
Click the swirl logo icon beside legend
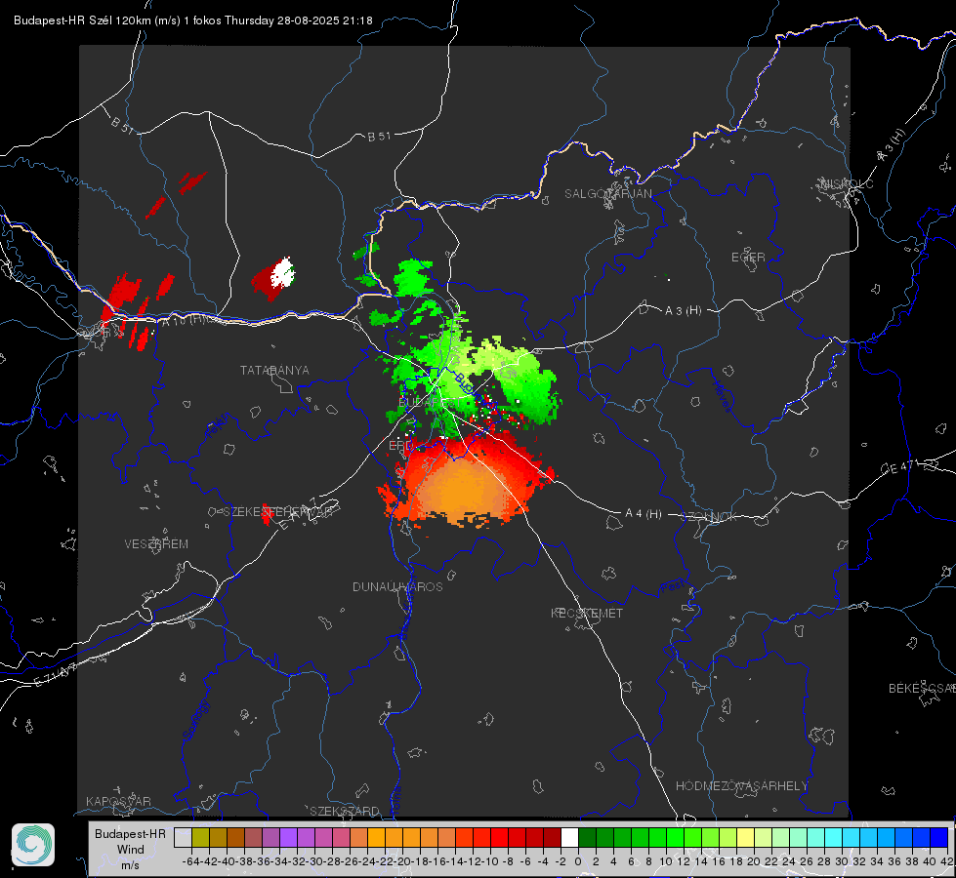coord(33,845)
